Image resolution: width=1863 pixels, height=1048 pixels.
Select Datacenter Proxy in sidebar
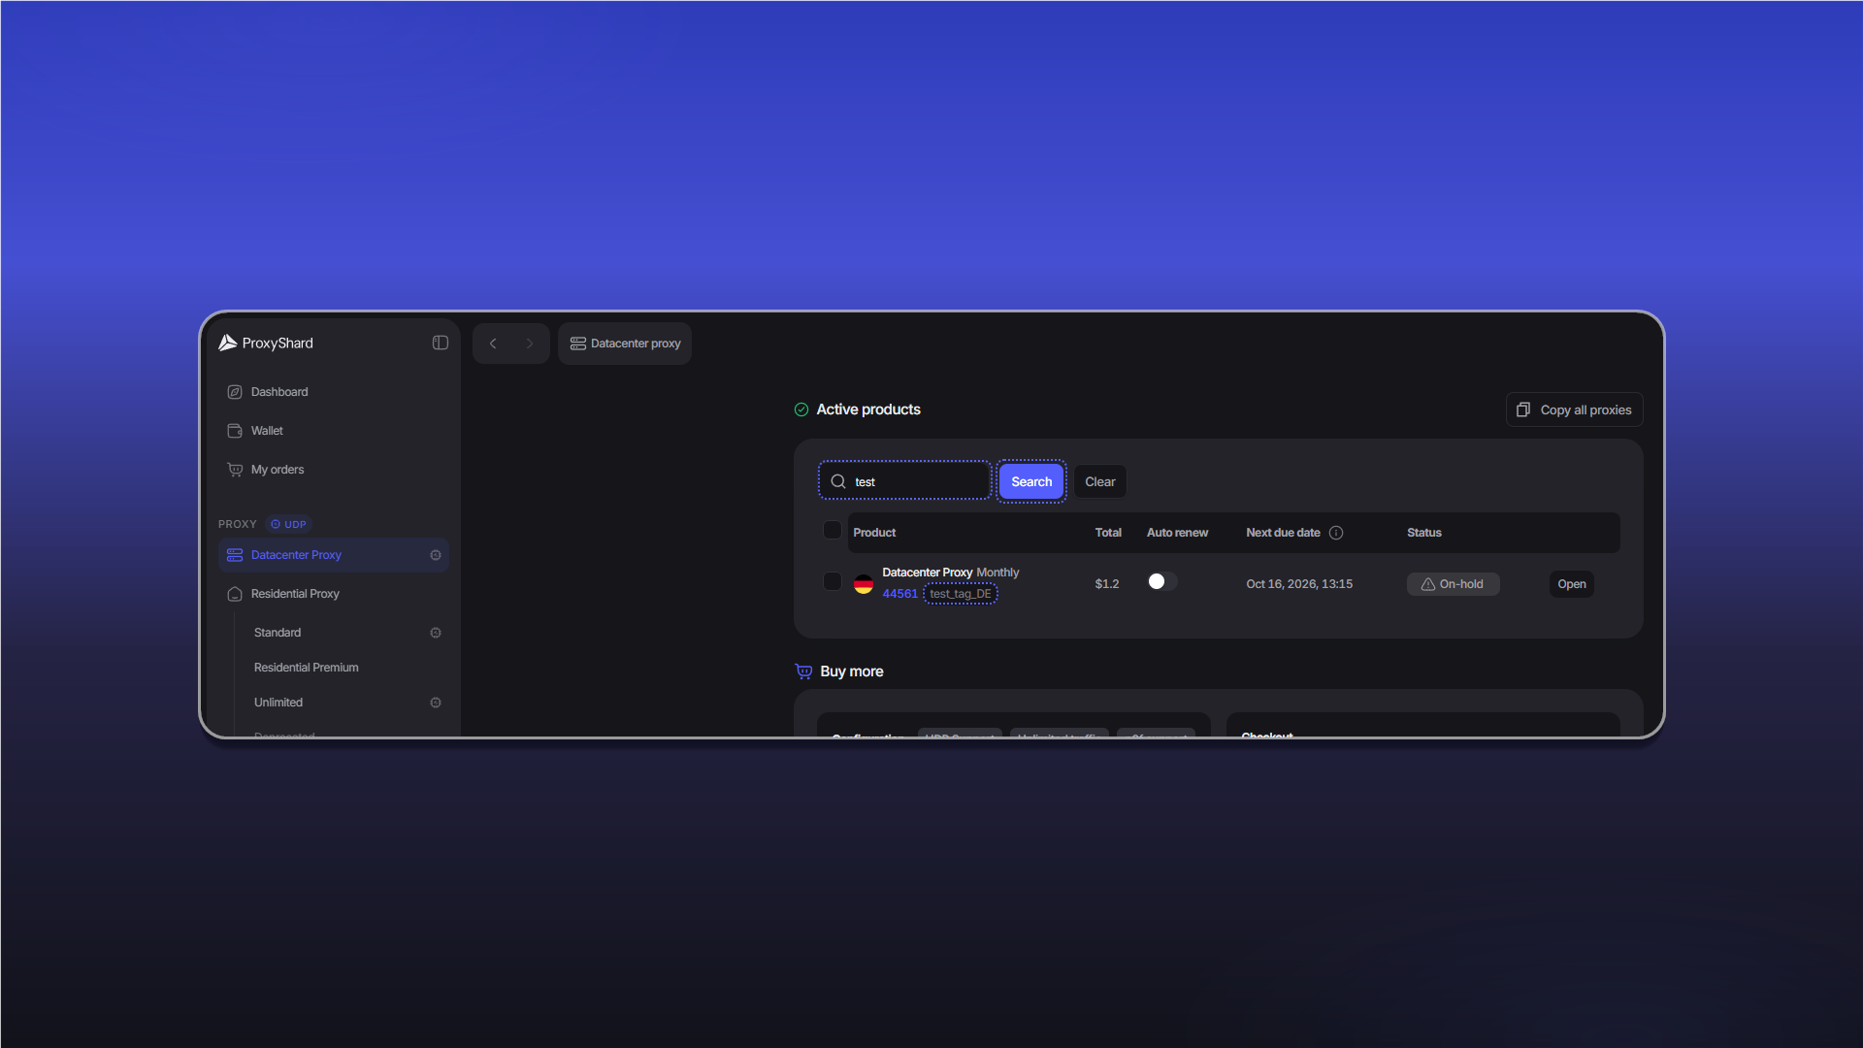(334, 555)
